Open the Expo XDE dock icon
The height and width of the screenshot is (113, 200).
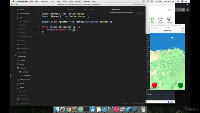[105, 109]
